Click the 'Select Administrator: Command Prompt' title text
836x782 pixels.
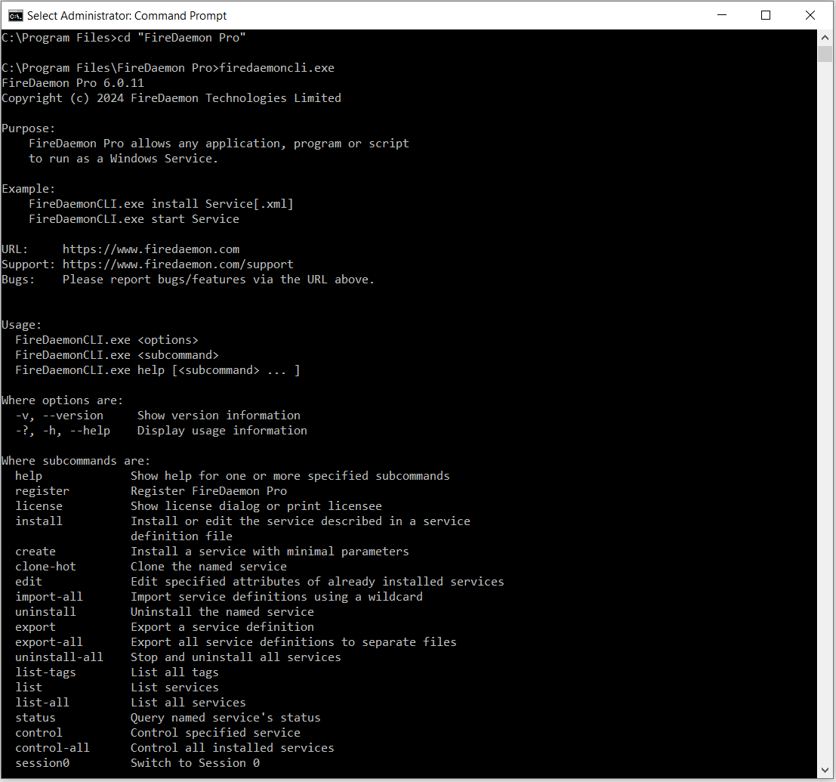point(127,15)
